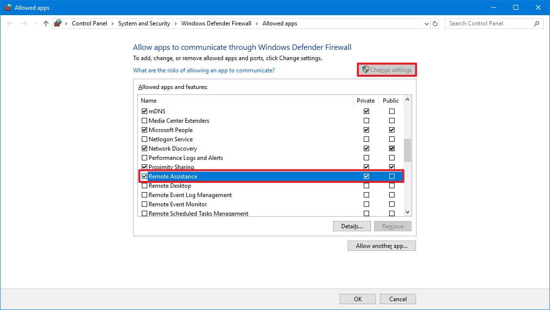Click the Cancel button
The width and height of the screenshot is (550, 310).
tap(398, 299)
